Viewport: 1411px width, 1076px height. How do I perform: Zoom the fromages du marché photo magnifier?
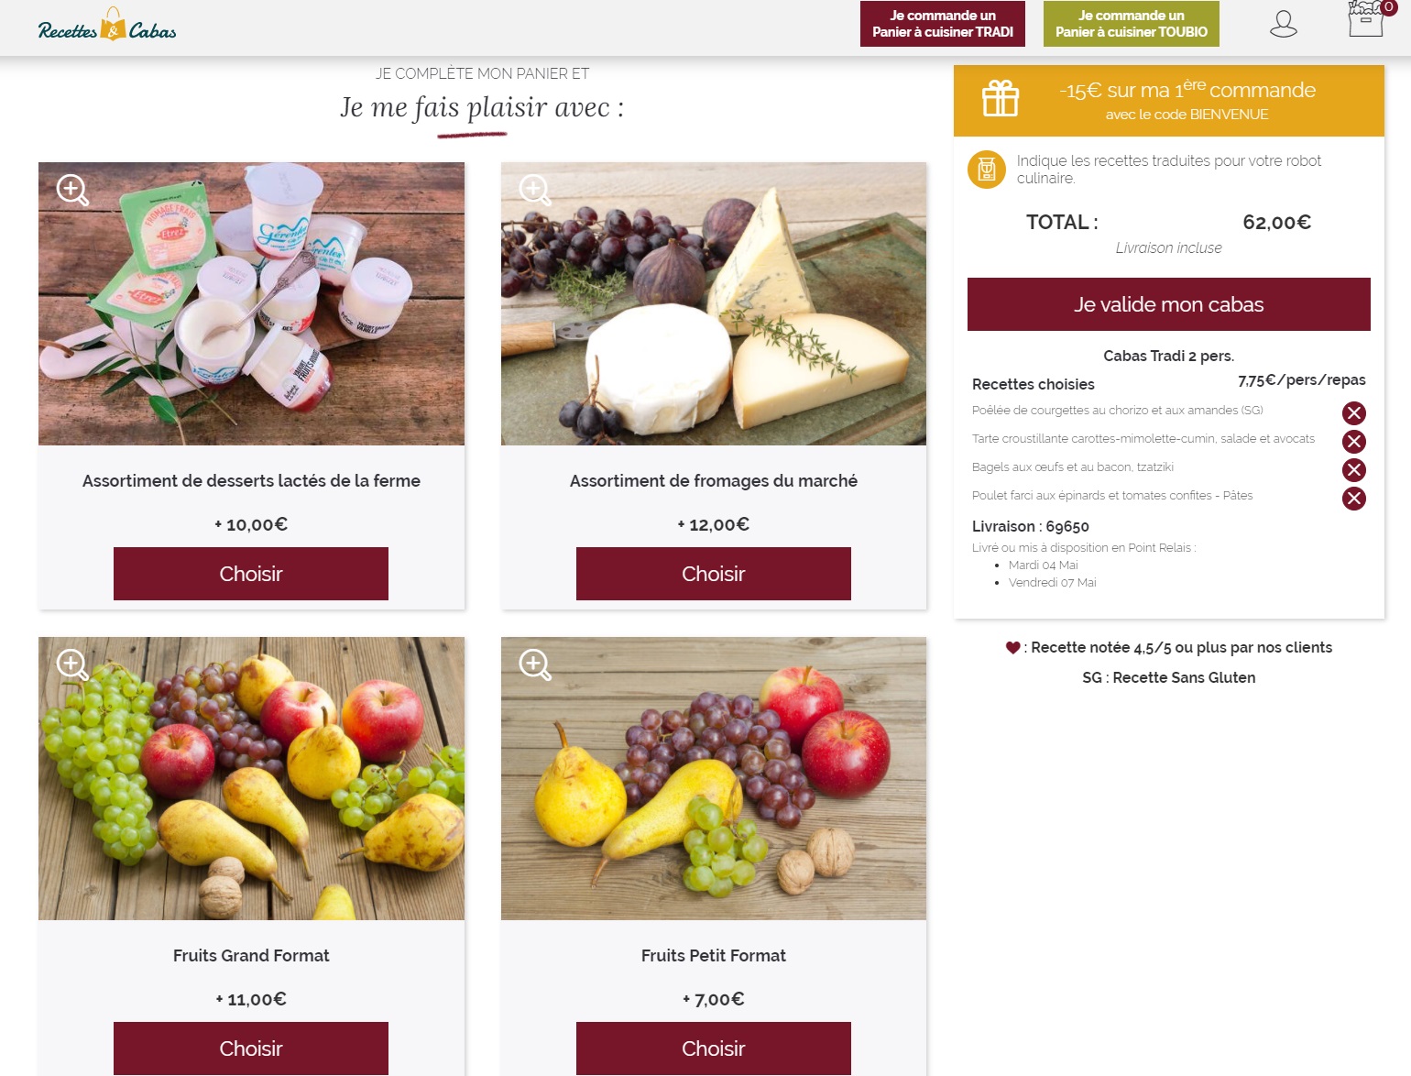pyautogui.click(x=535, y=190)
